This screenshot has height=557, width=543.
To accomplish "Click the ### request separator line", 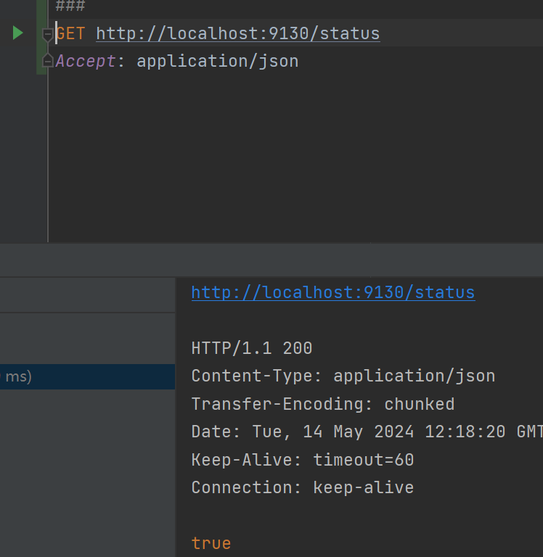I will (70, 6).
